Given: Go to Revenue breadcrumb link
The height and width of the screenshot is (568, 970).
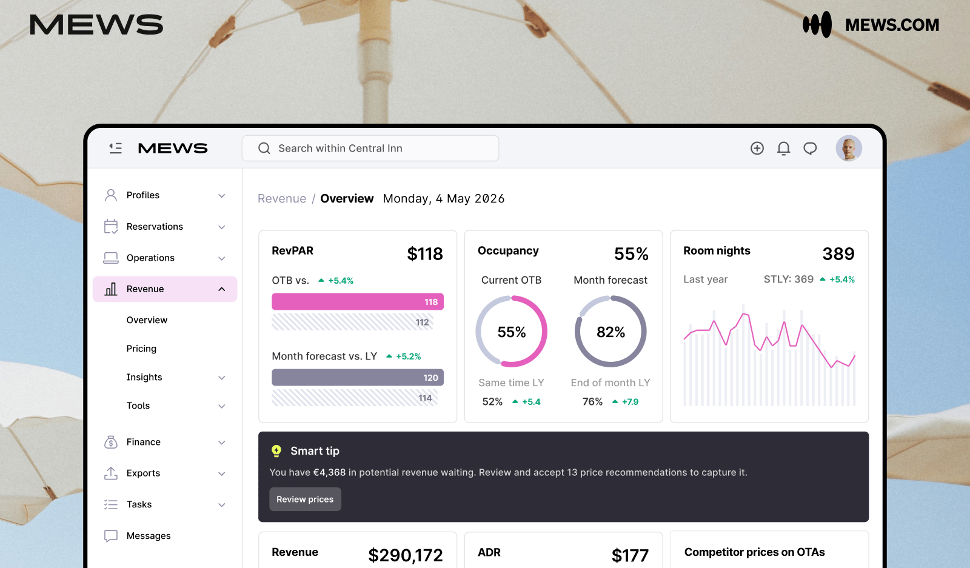Looking at the screenshot, I should [x=282, y=199].
